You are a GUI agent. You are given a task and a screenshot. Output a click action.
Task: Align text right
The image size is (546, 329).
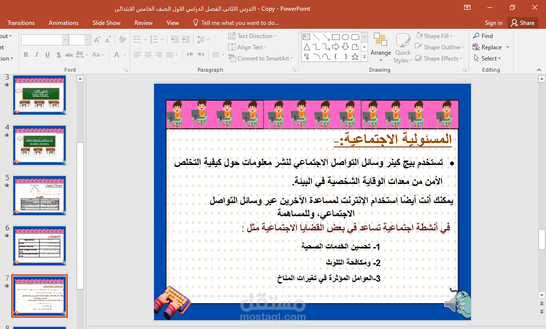(159, 55)
